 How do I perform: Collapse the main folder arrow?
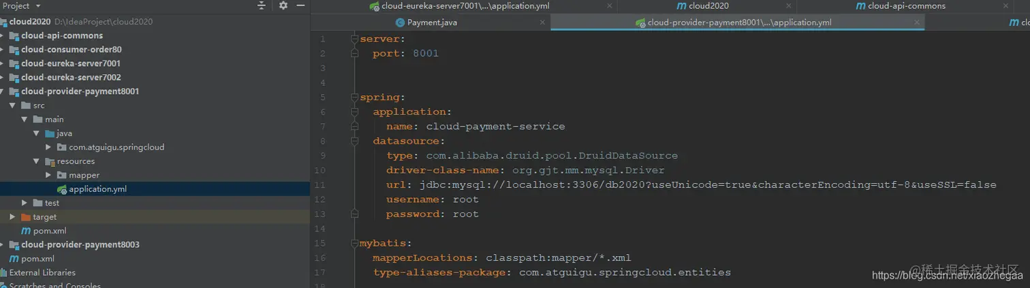[25, 119]
